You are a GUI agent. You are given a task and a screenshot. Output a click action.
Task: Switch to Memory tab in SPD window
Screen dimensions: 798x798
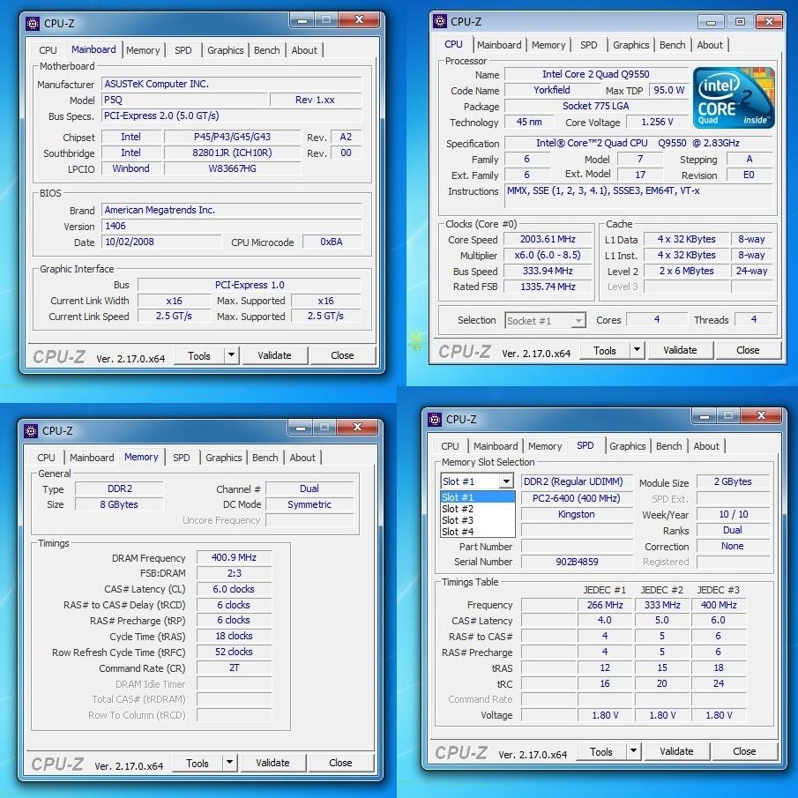pyautogui.click(x=545, y=446)
